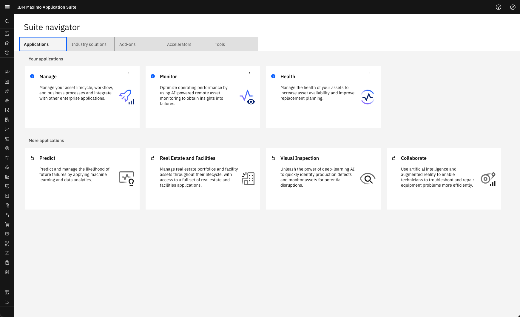Click the Manage rocket illustration
This screenshot has width=520, height=317.
click(x=126, y=97)
